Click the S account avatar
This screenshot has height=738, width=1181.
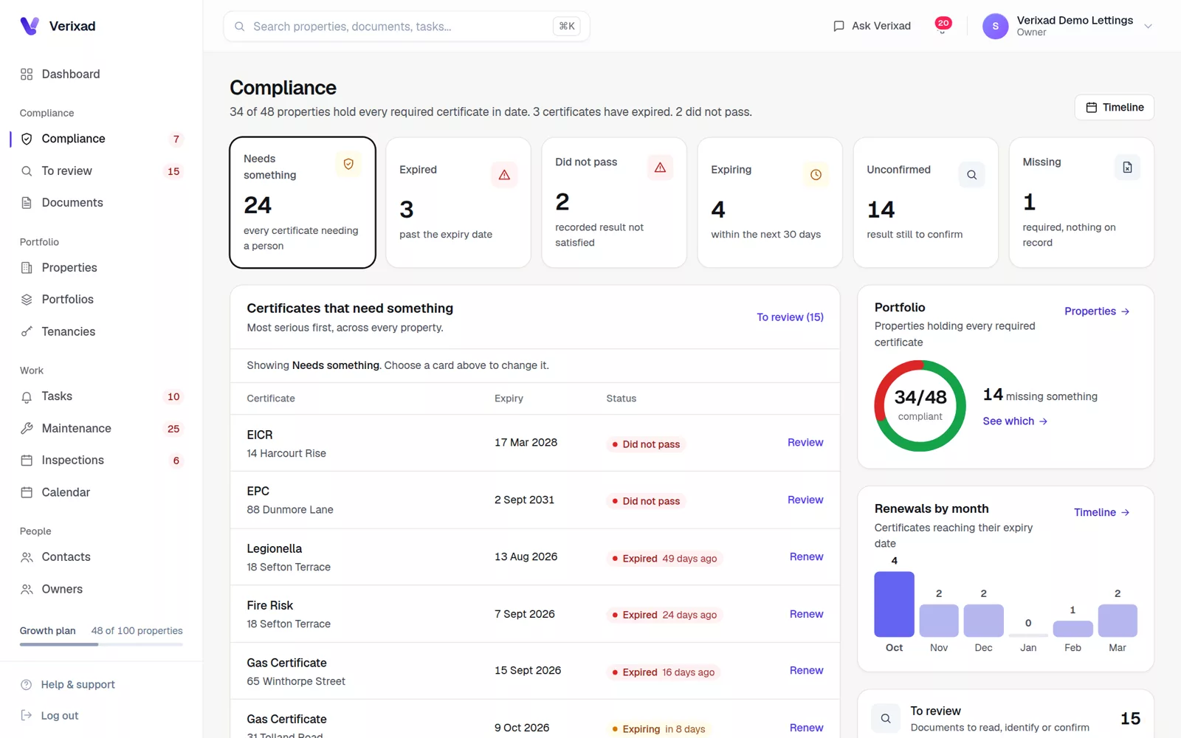click(x=995, y=27)
